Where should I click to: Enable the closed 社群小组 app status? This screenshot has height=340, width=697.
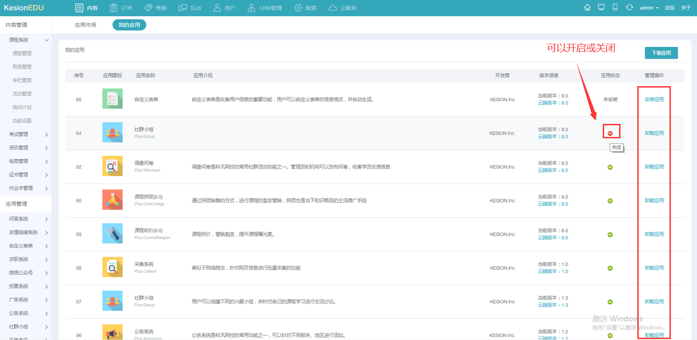click(x=610, y=133)
